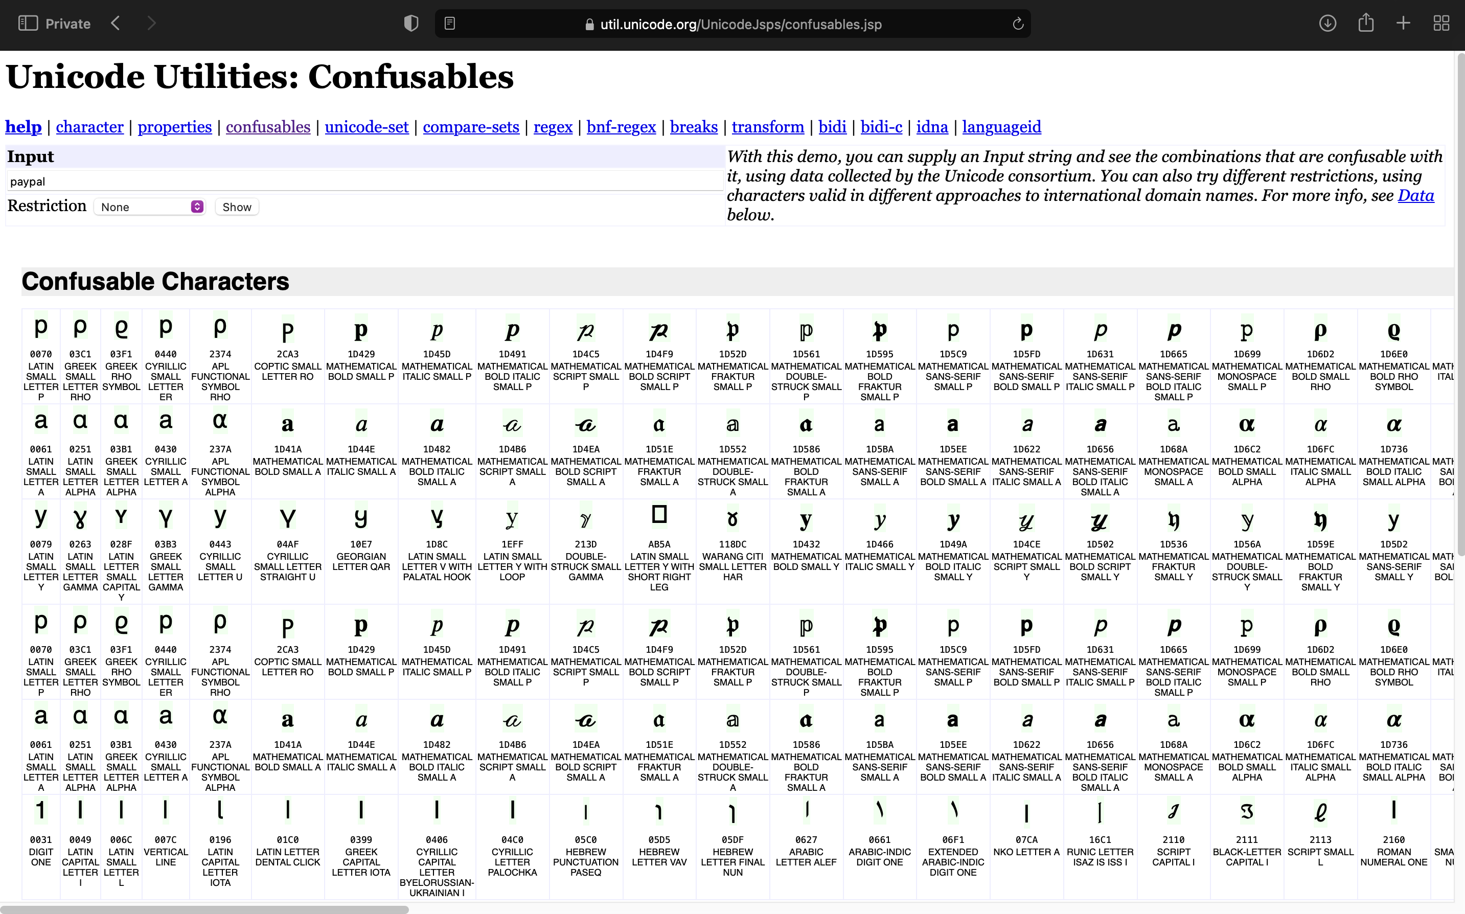Click the Share icon in toolbar
The image size is (1465, 914).
(1366, 24)
